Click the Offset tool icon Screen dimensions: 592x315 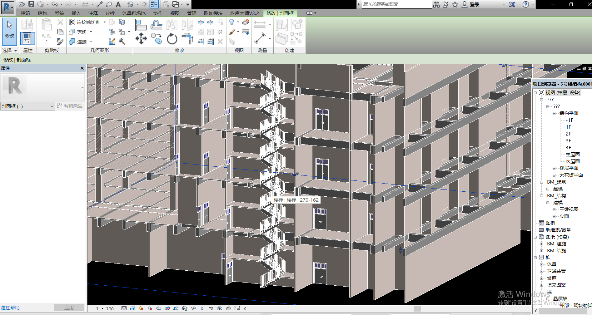click(x=156, y=25)
